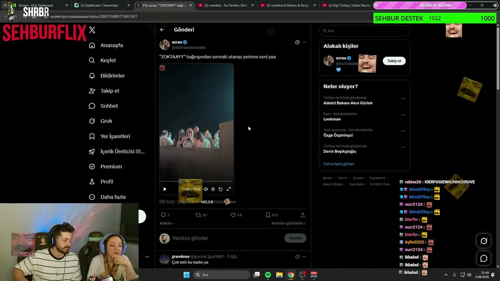Open Spotify from the taskbar
500x281 pixels.
(x=268, y=275)
